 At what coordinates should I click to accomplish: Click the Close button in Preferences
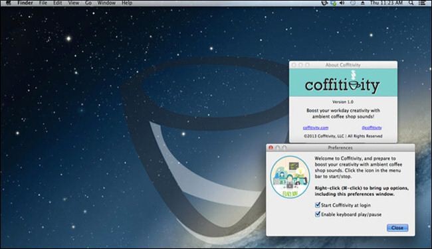(x=397, y=228)
